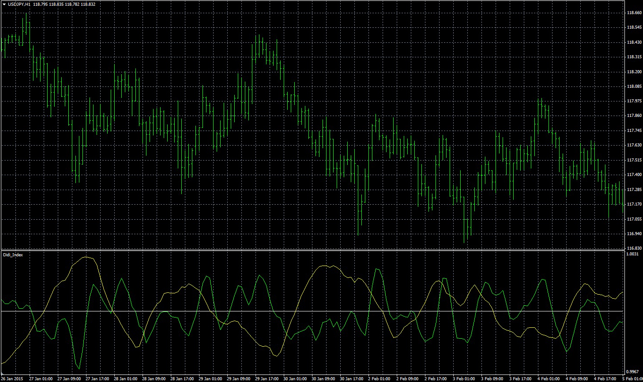This screenshot has width=643, height=382.
Task: Click the separator between chart and indicator
Action: [309, 251]
